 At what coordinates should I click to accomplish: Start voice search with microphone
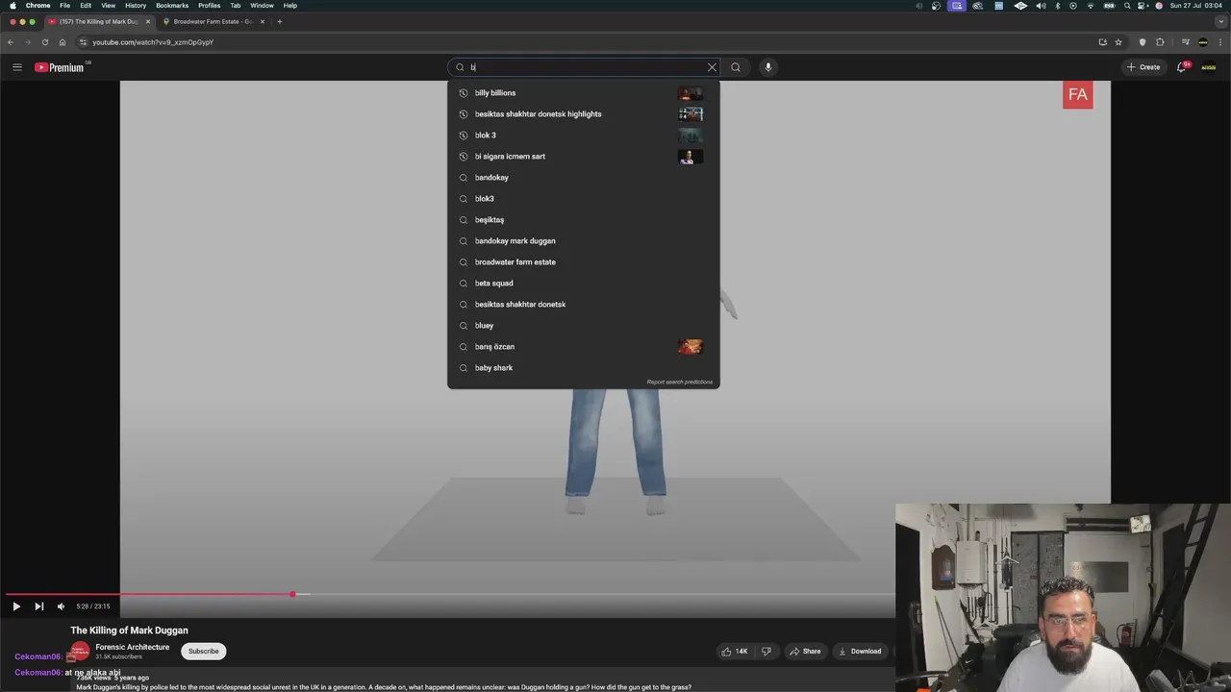click(x=767, y=67)
